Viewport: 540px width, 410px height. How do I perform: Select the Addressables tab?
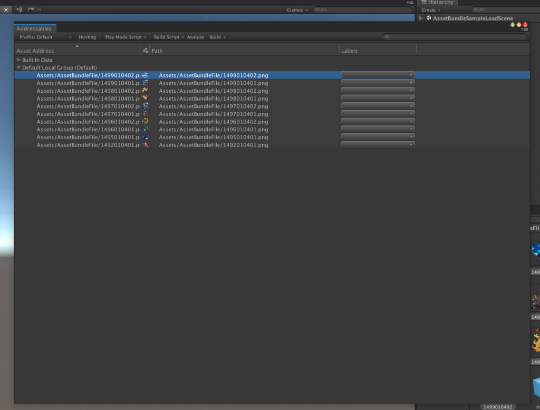click(x=34, y=28)
